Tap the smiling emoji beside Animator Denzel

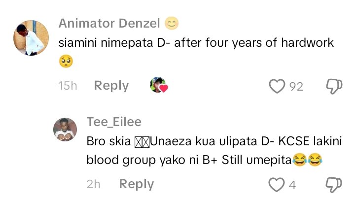pyautogui.click(x=172, y=23)
